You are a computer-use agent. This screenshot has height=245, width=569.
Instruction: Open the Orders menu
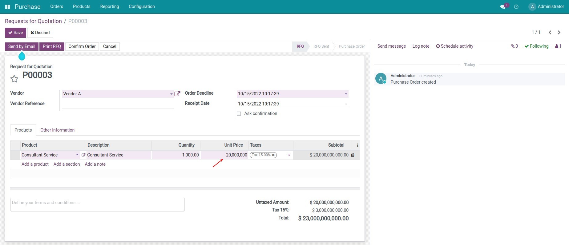click(x=57, y=6)
